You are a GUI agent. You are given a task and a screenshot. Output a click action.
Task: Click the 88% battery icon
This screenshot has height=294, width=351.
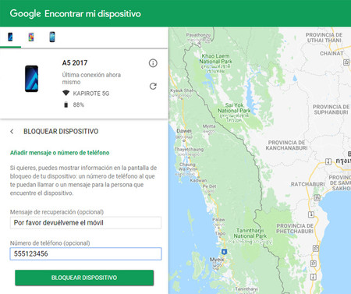66,104
